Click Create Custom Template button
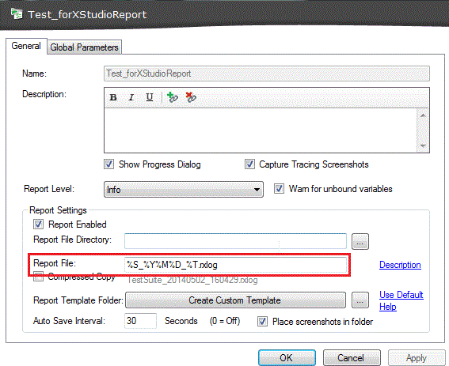449x366 pixels. (x=235, y=300)
